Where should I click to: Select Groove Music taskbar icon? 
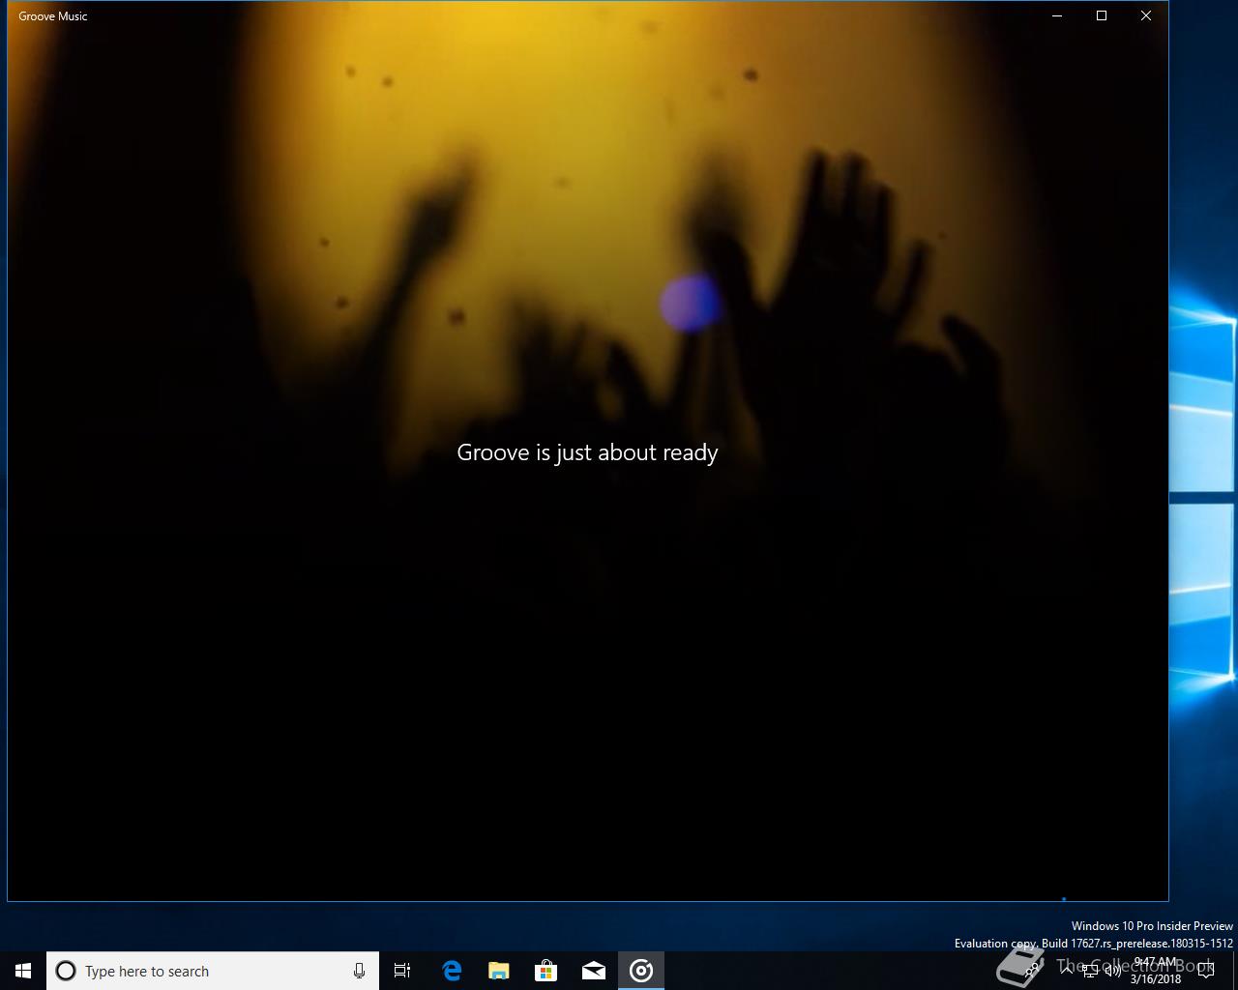tap(641, 971)
